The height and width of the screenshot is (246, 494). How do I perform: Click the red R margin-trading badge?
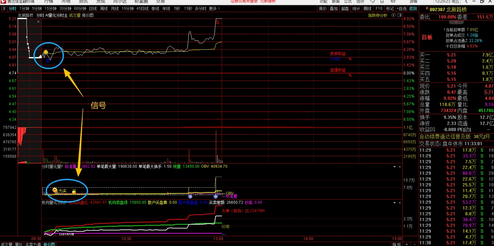coord(427,9)
